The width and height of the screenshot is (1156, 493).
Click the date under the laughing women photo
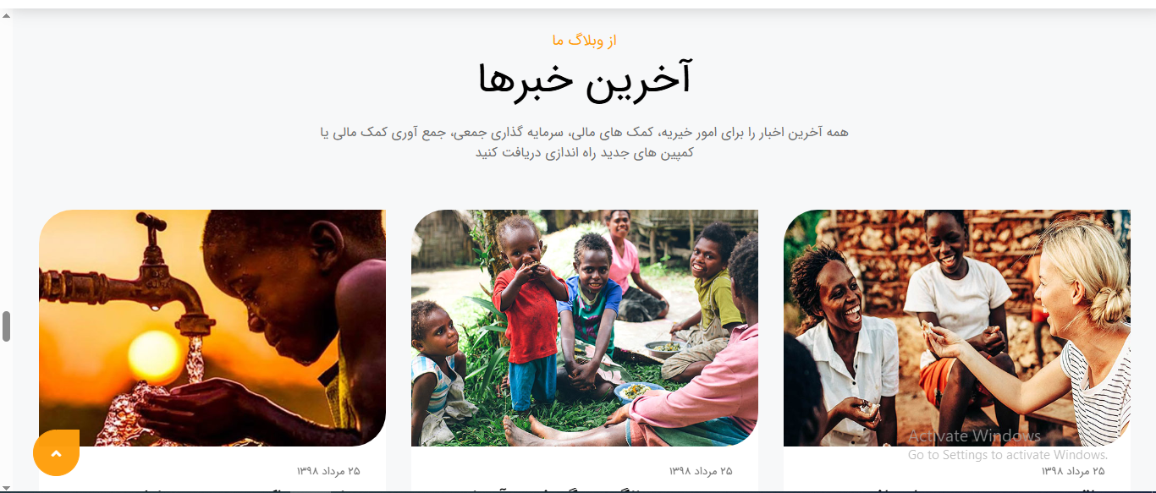[1073, 471]
